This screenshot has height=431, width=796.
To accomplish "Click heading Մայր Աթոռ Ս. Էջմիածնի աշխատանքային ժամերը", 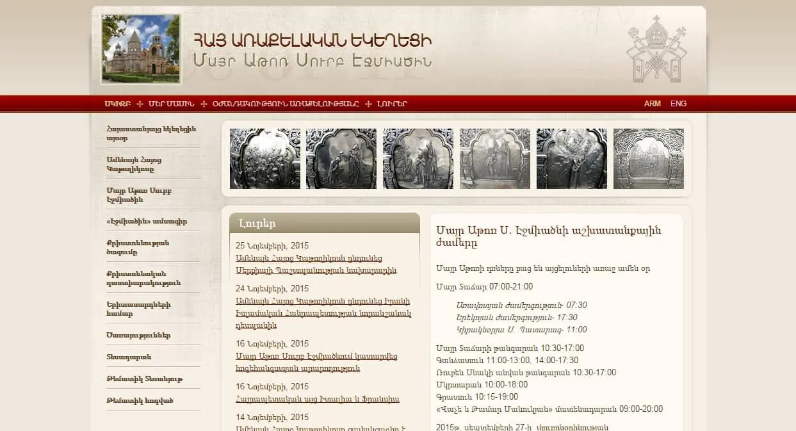I will (x=548, y=236).
